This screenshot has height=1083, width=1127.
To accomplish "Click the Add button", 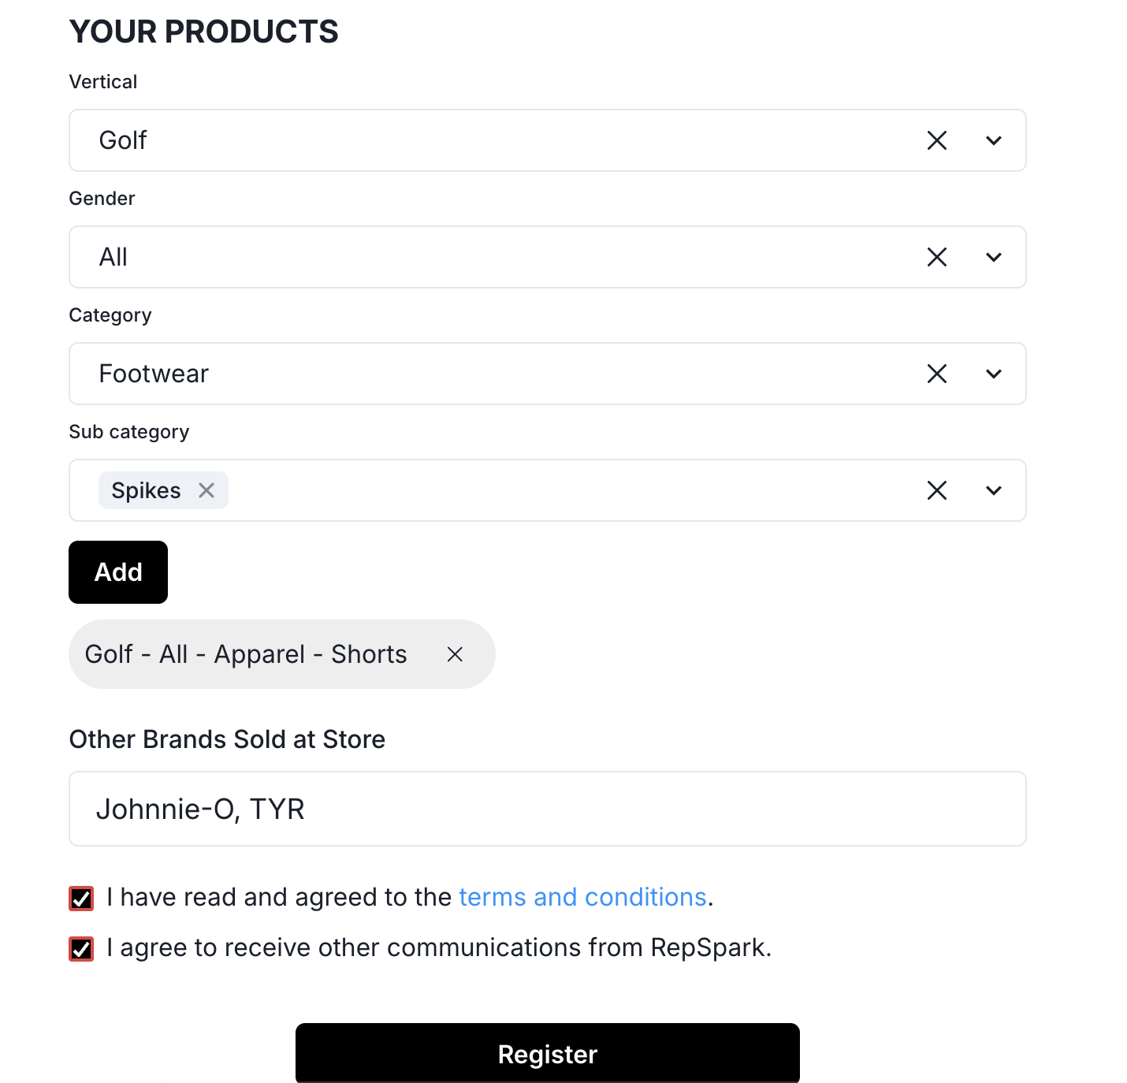I will [x=117, y=571].
